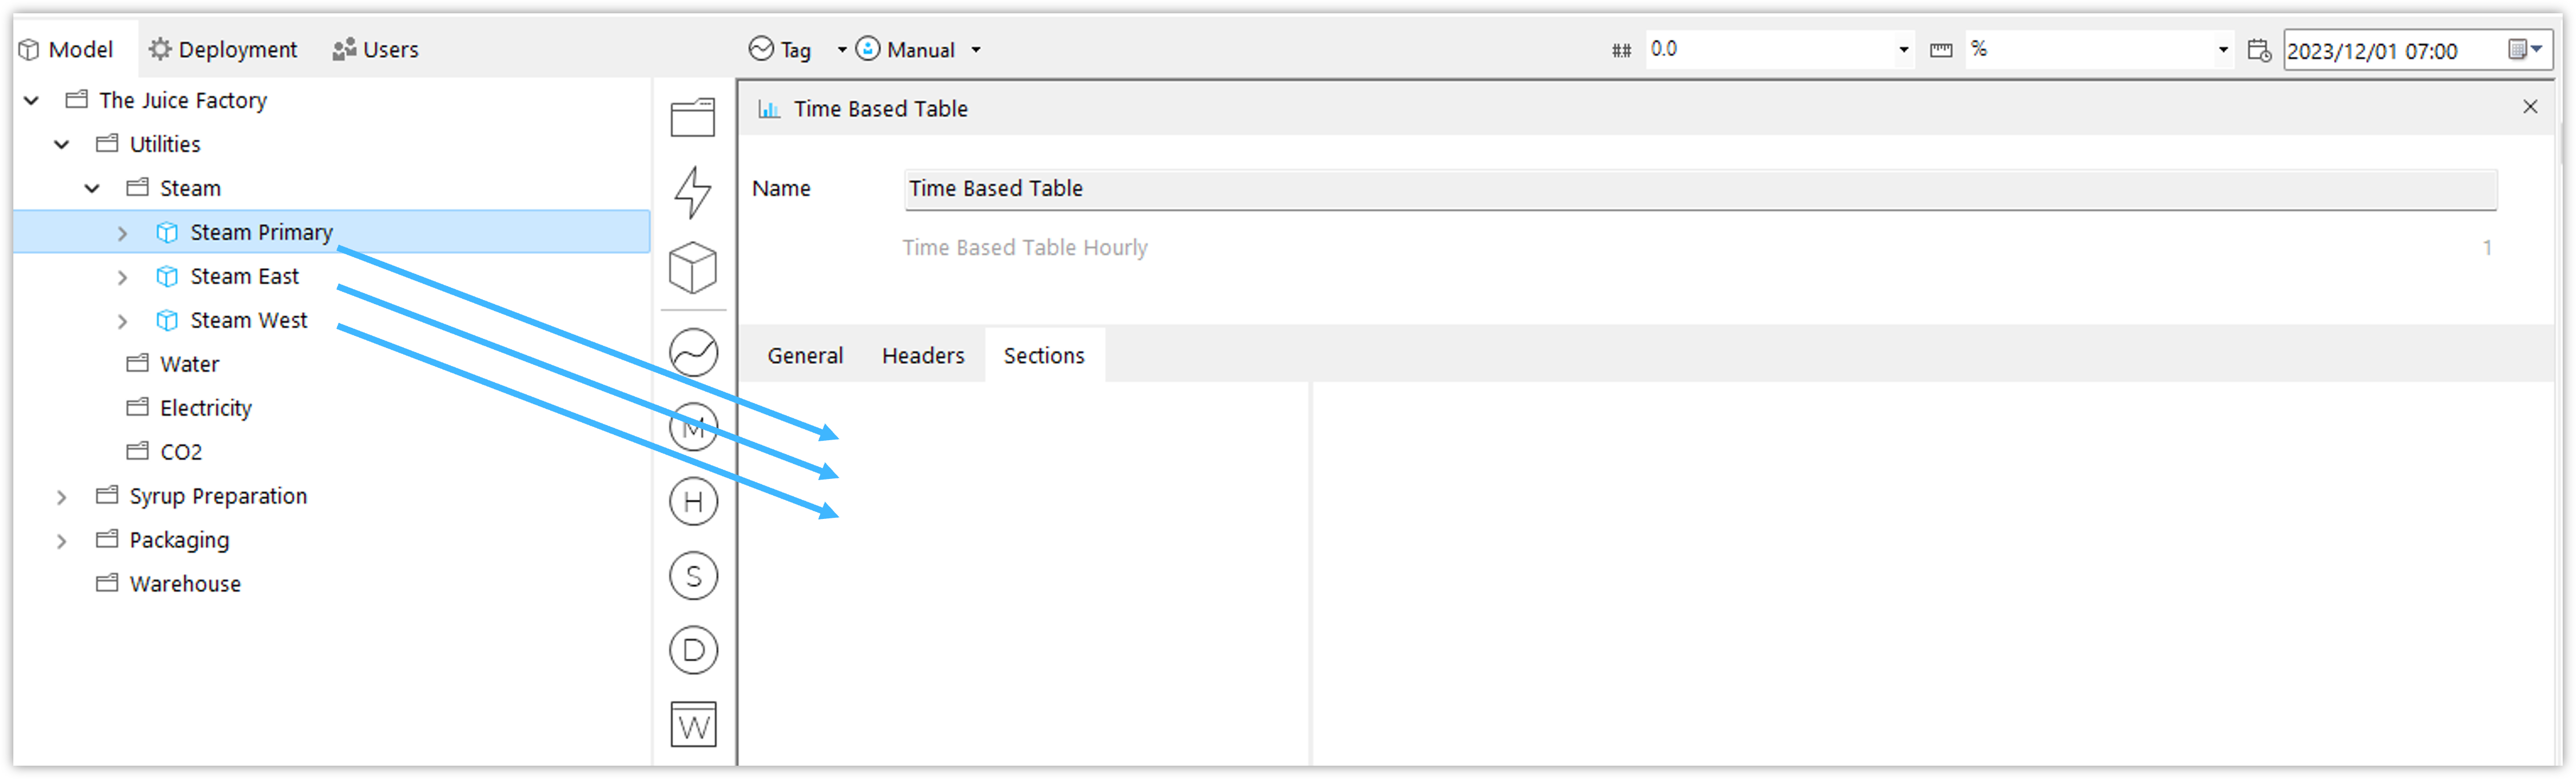Select the lightning bolt energy icon
The height and width of the screenshot is (779, 2576).
(693, 192)
